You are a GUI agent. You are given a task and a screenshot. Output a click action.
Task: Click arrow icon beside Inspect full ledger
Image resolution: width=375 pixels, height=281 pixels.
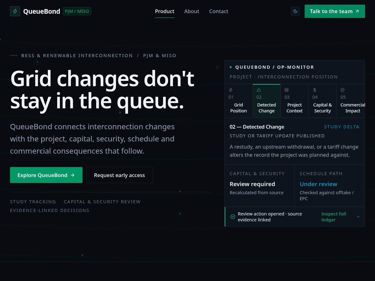click(358, 217)
